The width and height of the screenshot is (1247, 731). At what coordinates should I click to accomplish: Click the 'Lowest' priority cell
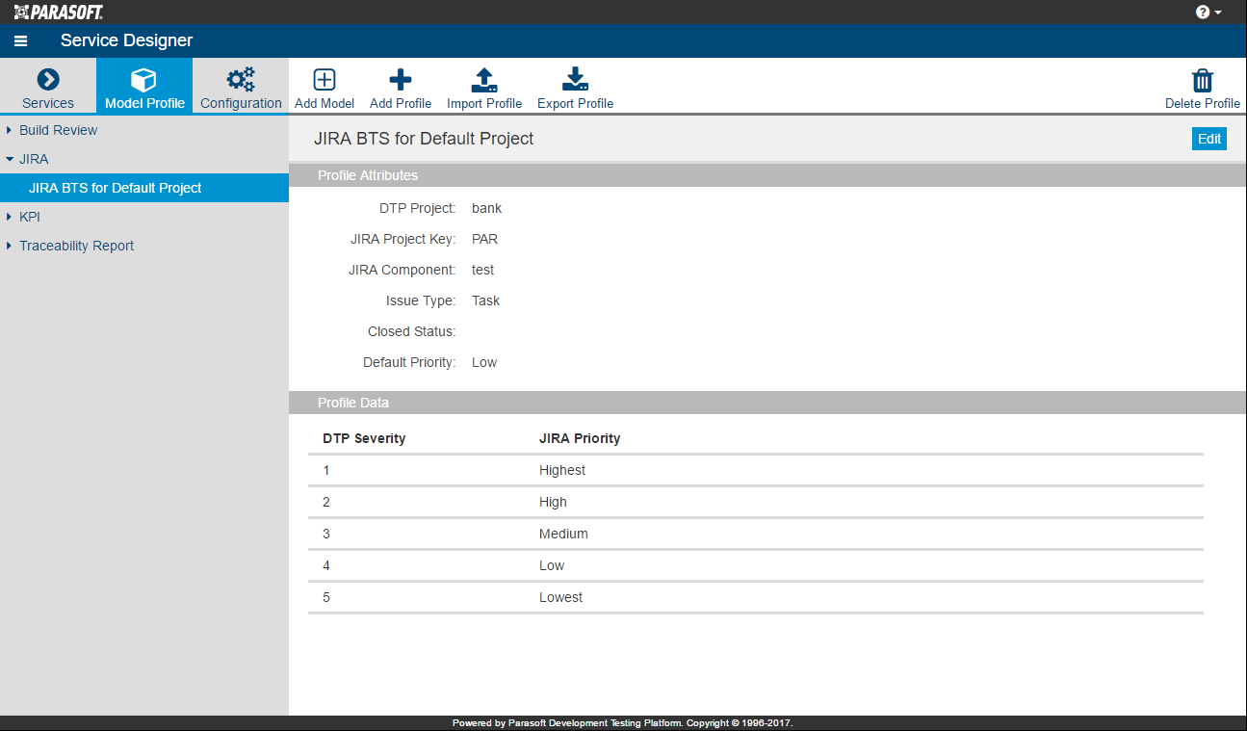[560, 597]
